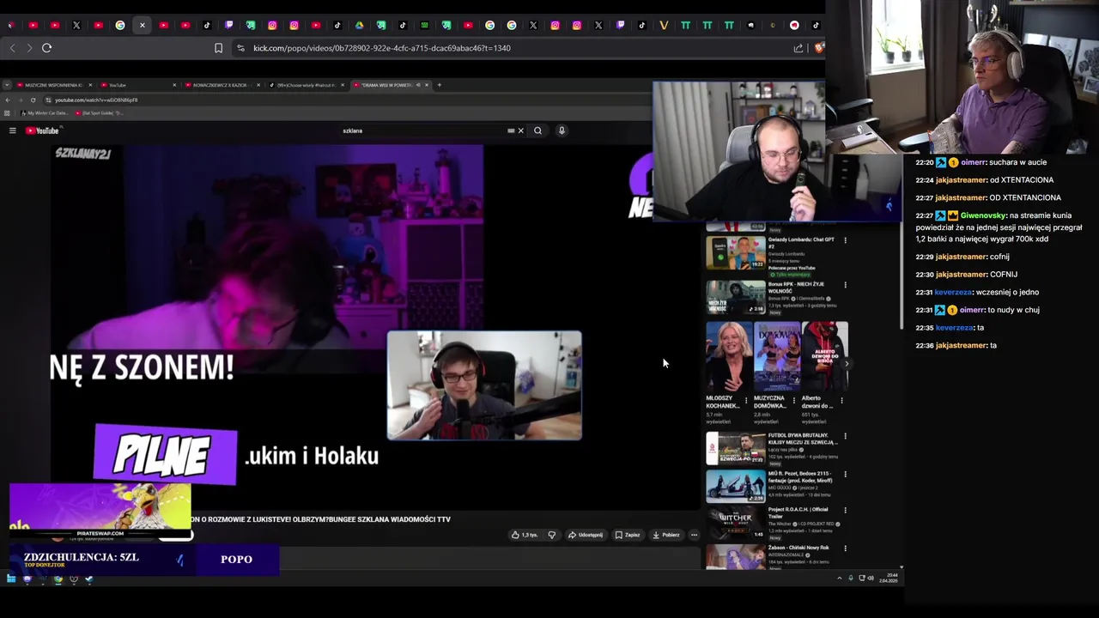1099x618 pixels.
Task: Open oimerr username at 22:20 in chat
Action: coord(973,162)
